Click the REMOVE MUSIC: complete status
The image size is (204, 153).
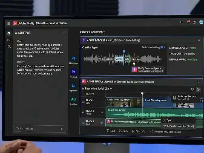click(183, 60)
